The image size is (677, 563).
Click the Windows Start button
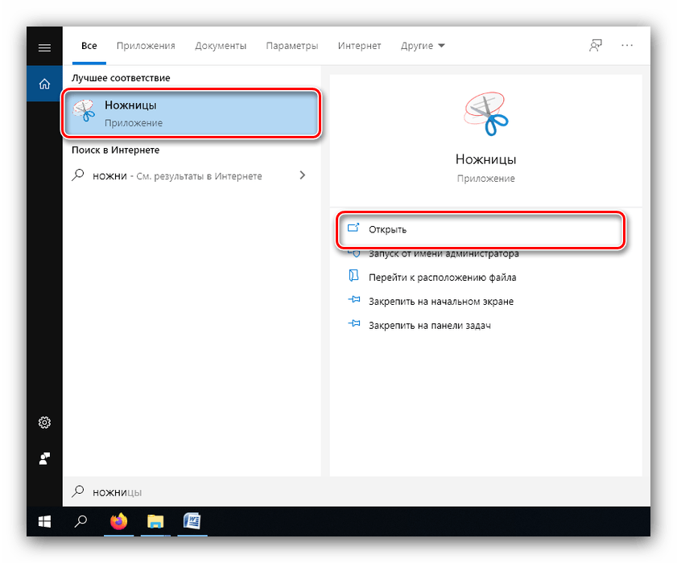[44, 522]
